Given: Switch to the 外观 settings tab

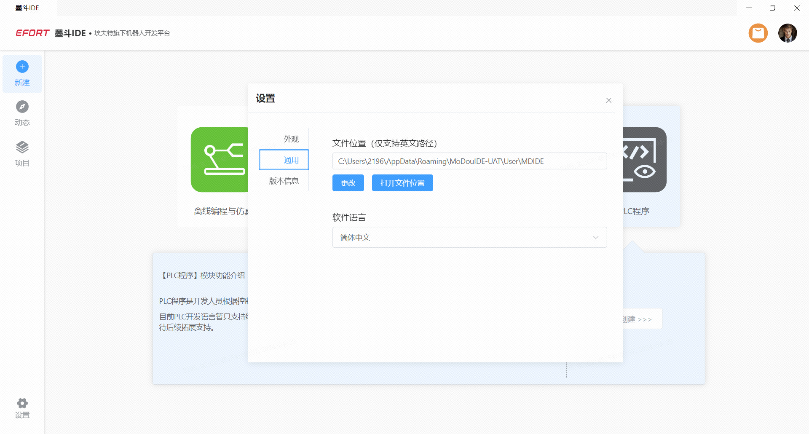Looking at the screenshot, I should (291, 139).
